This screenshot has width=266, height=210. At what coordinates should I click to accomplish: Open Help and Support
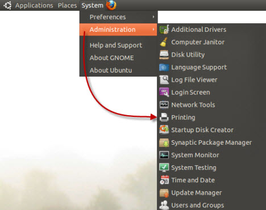[118, 45]
